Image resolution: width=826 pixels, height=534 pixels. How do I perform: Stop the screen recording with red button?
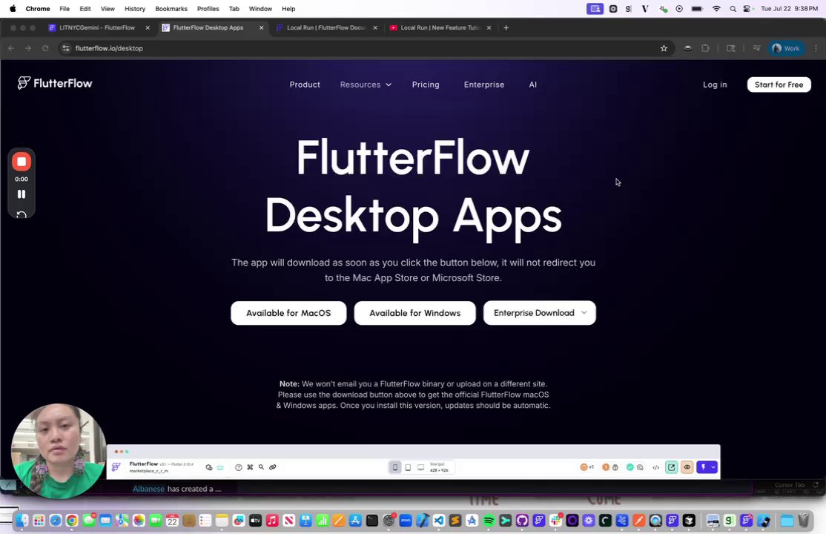coord(22,162)
